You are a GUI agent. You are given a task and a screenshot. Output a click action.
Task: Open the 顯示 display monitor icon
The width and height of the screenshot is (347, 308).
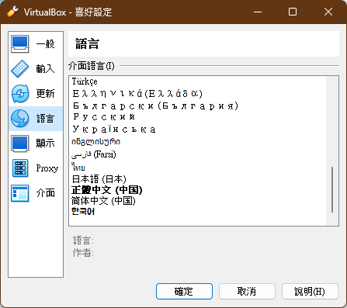pyautogui.click(x=20, y=144)
